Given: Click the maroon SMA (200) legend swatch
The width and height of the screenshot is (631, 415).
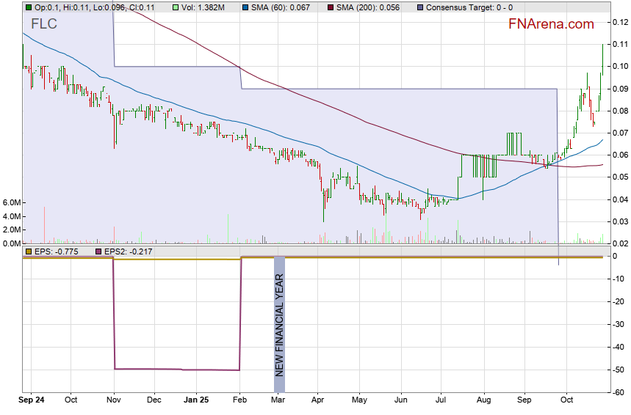Looking at the screenshot, I should 330,7.
